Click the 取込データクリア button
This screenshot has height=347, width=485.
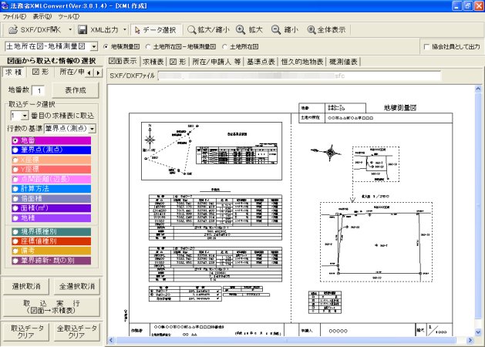26,332
